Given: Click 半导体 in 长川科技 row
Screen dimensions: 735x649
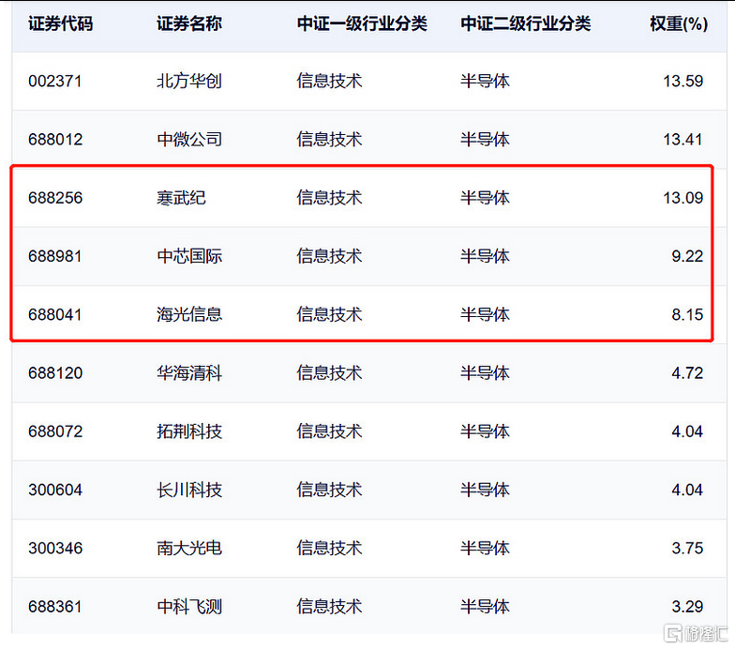Looking at the screenshot, I should point(485,490).
